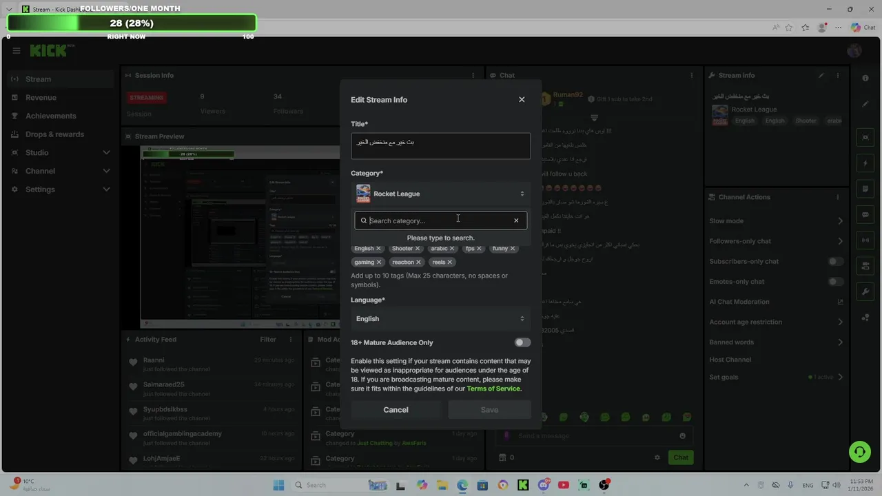Remove the reaction tag
882x496 pixels.
click(419, 262)
